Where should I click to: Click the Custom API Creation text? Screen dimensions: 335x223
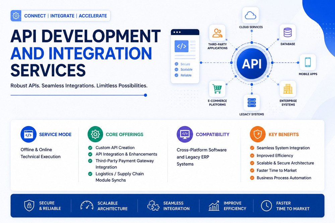coord(115,148)
